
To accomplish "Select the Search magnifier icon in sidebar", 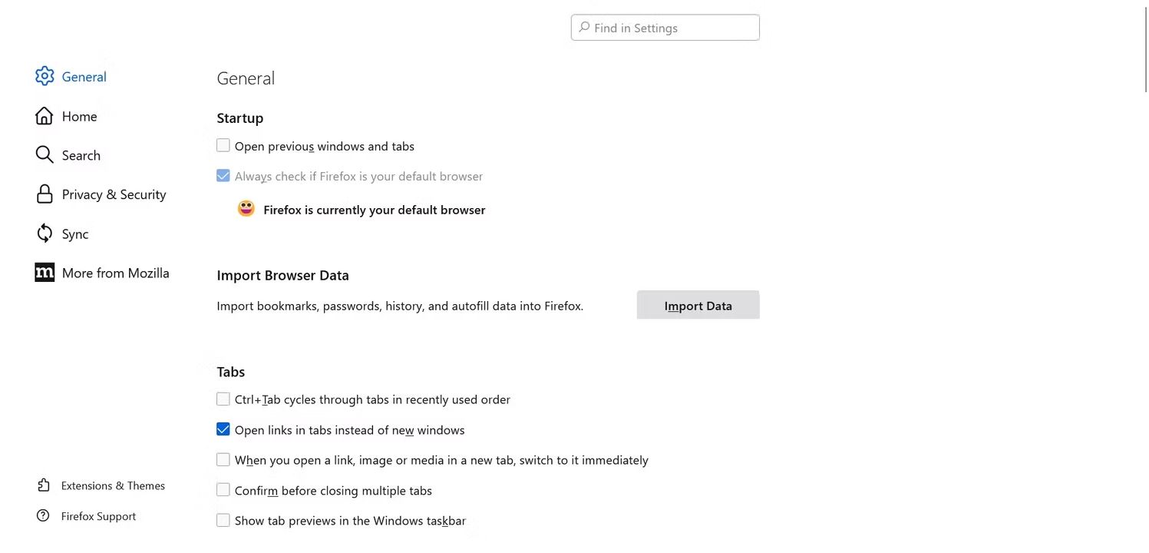I will click(x=45, y=155).
